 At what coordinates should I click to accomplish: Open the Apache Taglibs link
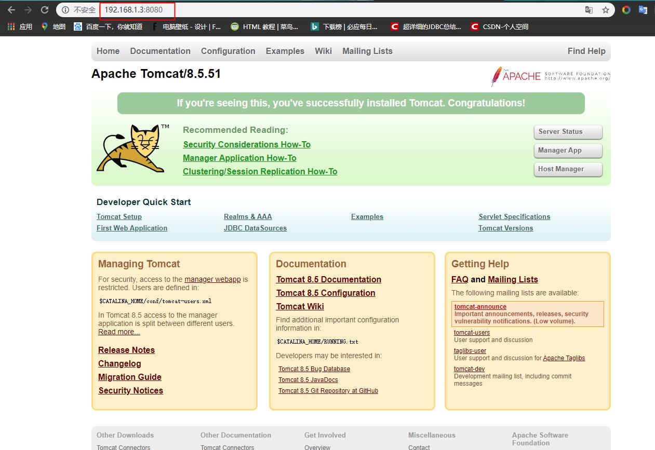pos(564,358)
